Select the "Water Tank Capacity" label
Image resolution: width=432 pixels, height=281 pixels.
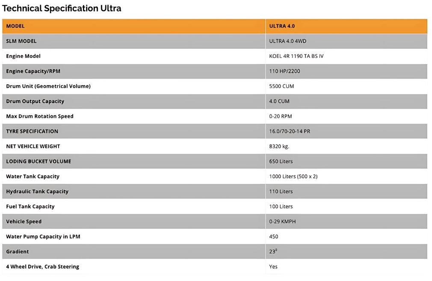click(x=33, y=176)
